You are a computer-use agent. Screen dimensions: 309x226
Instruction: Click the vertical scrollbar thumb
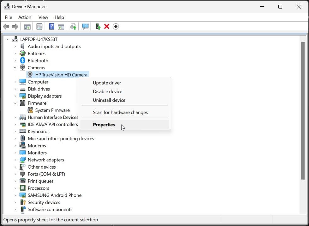[302, 111]
